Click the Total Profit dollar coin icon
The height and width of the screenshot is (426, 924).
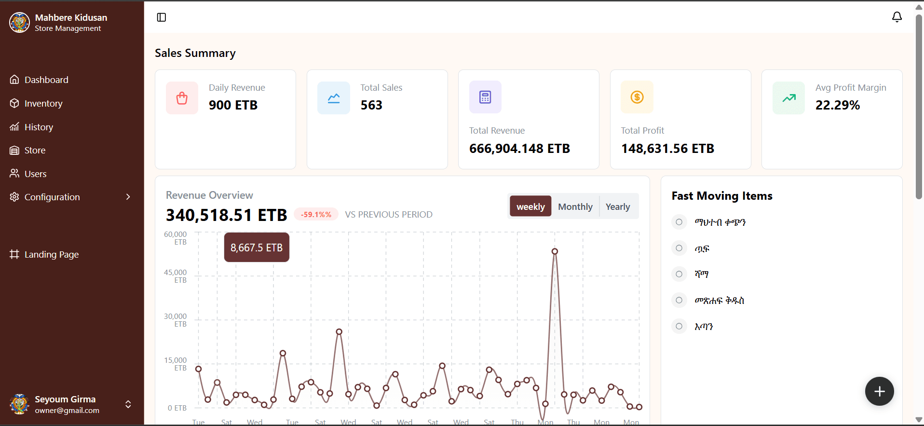[x=637, y=97]
